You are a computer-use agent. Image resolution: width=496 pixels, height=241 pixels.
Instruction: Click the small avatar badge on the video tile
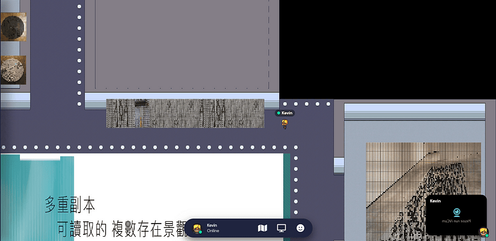pyautogui.click(x=483, y=232)
